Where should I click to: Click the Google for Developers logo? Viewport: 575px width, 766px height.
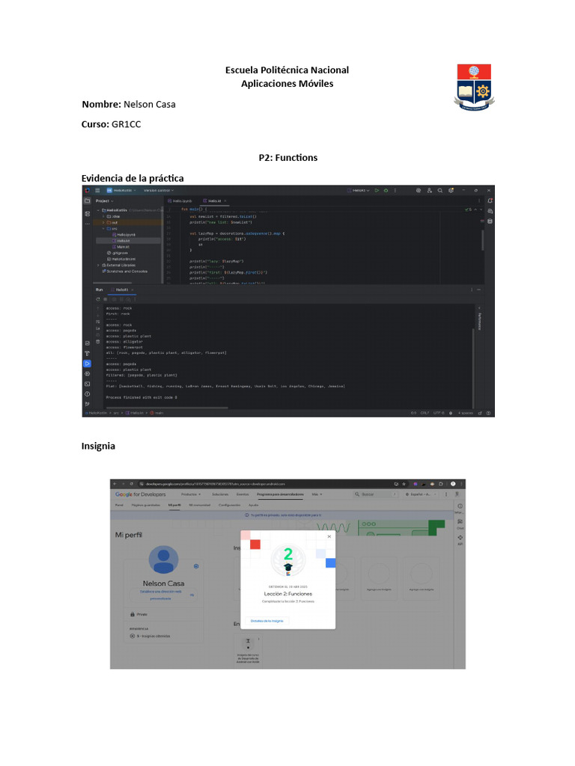(140, 494)
